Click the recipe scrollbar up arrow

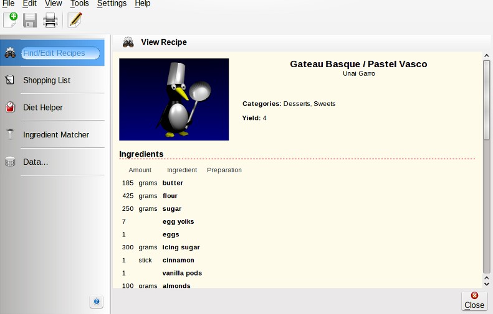487,56
